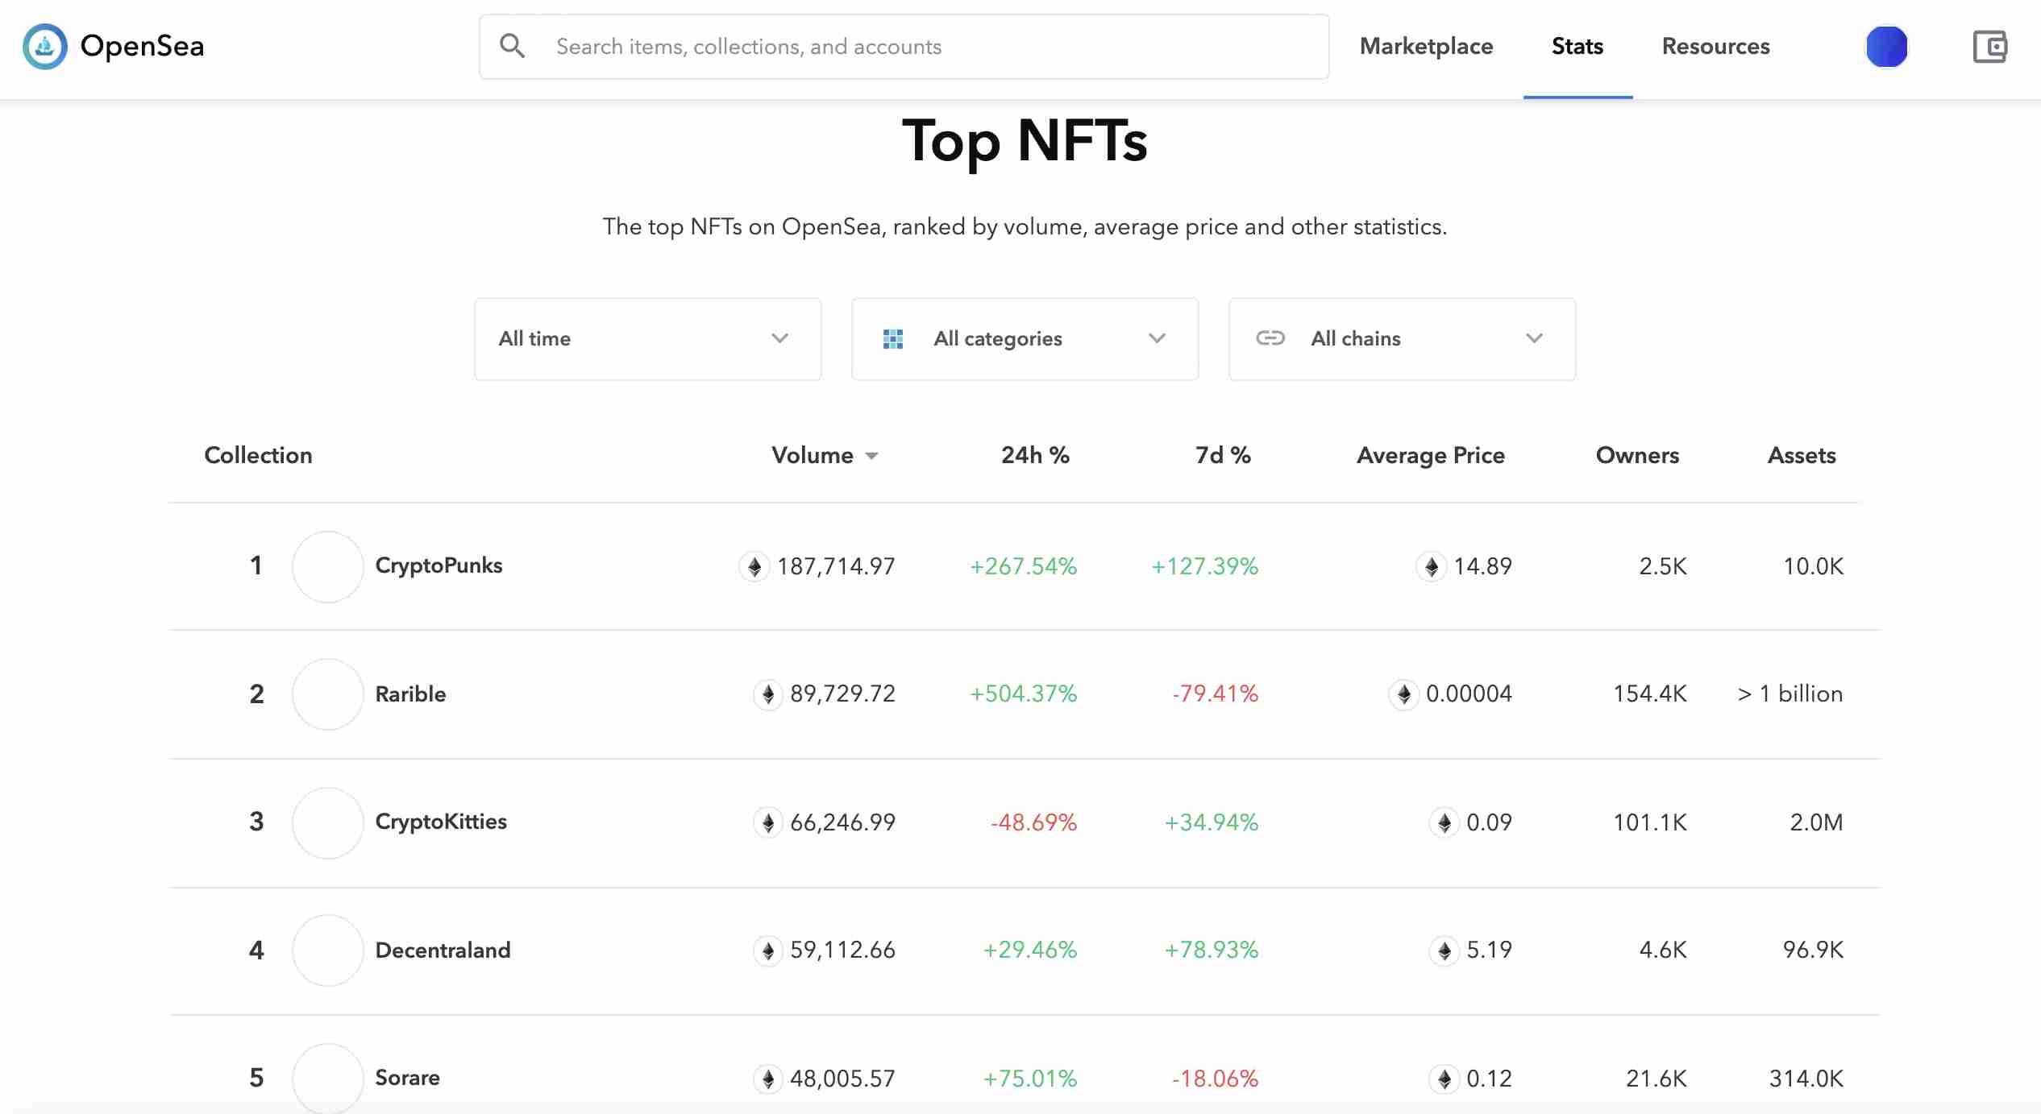The image size is (2041, 1114).
Task: Click the OpenSea ship logo icon
Action: (45, 47)
